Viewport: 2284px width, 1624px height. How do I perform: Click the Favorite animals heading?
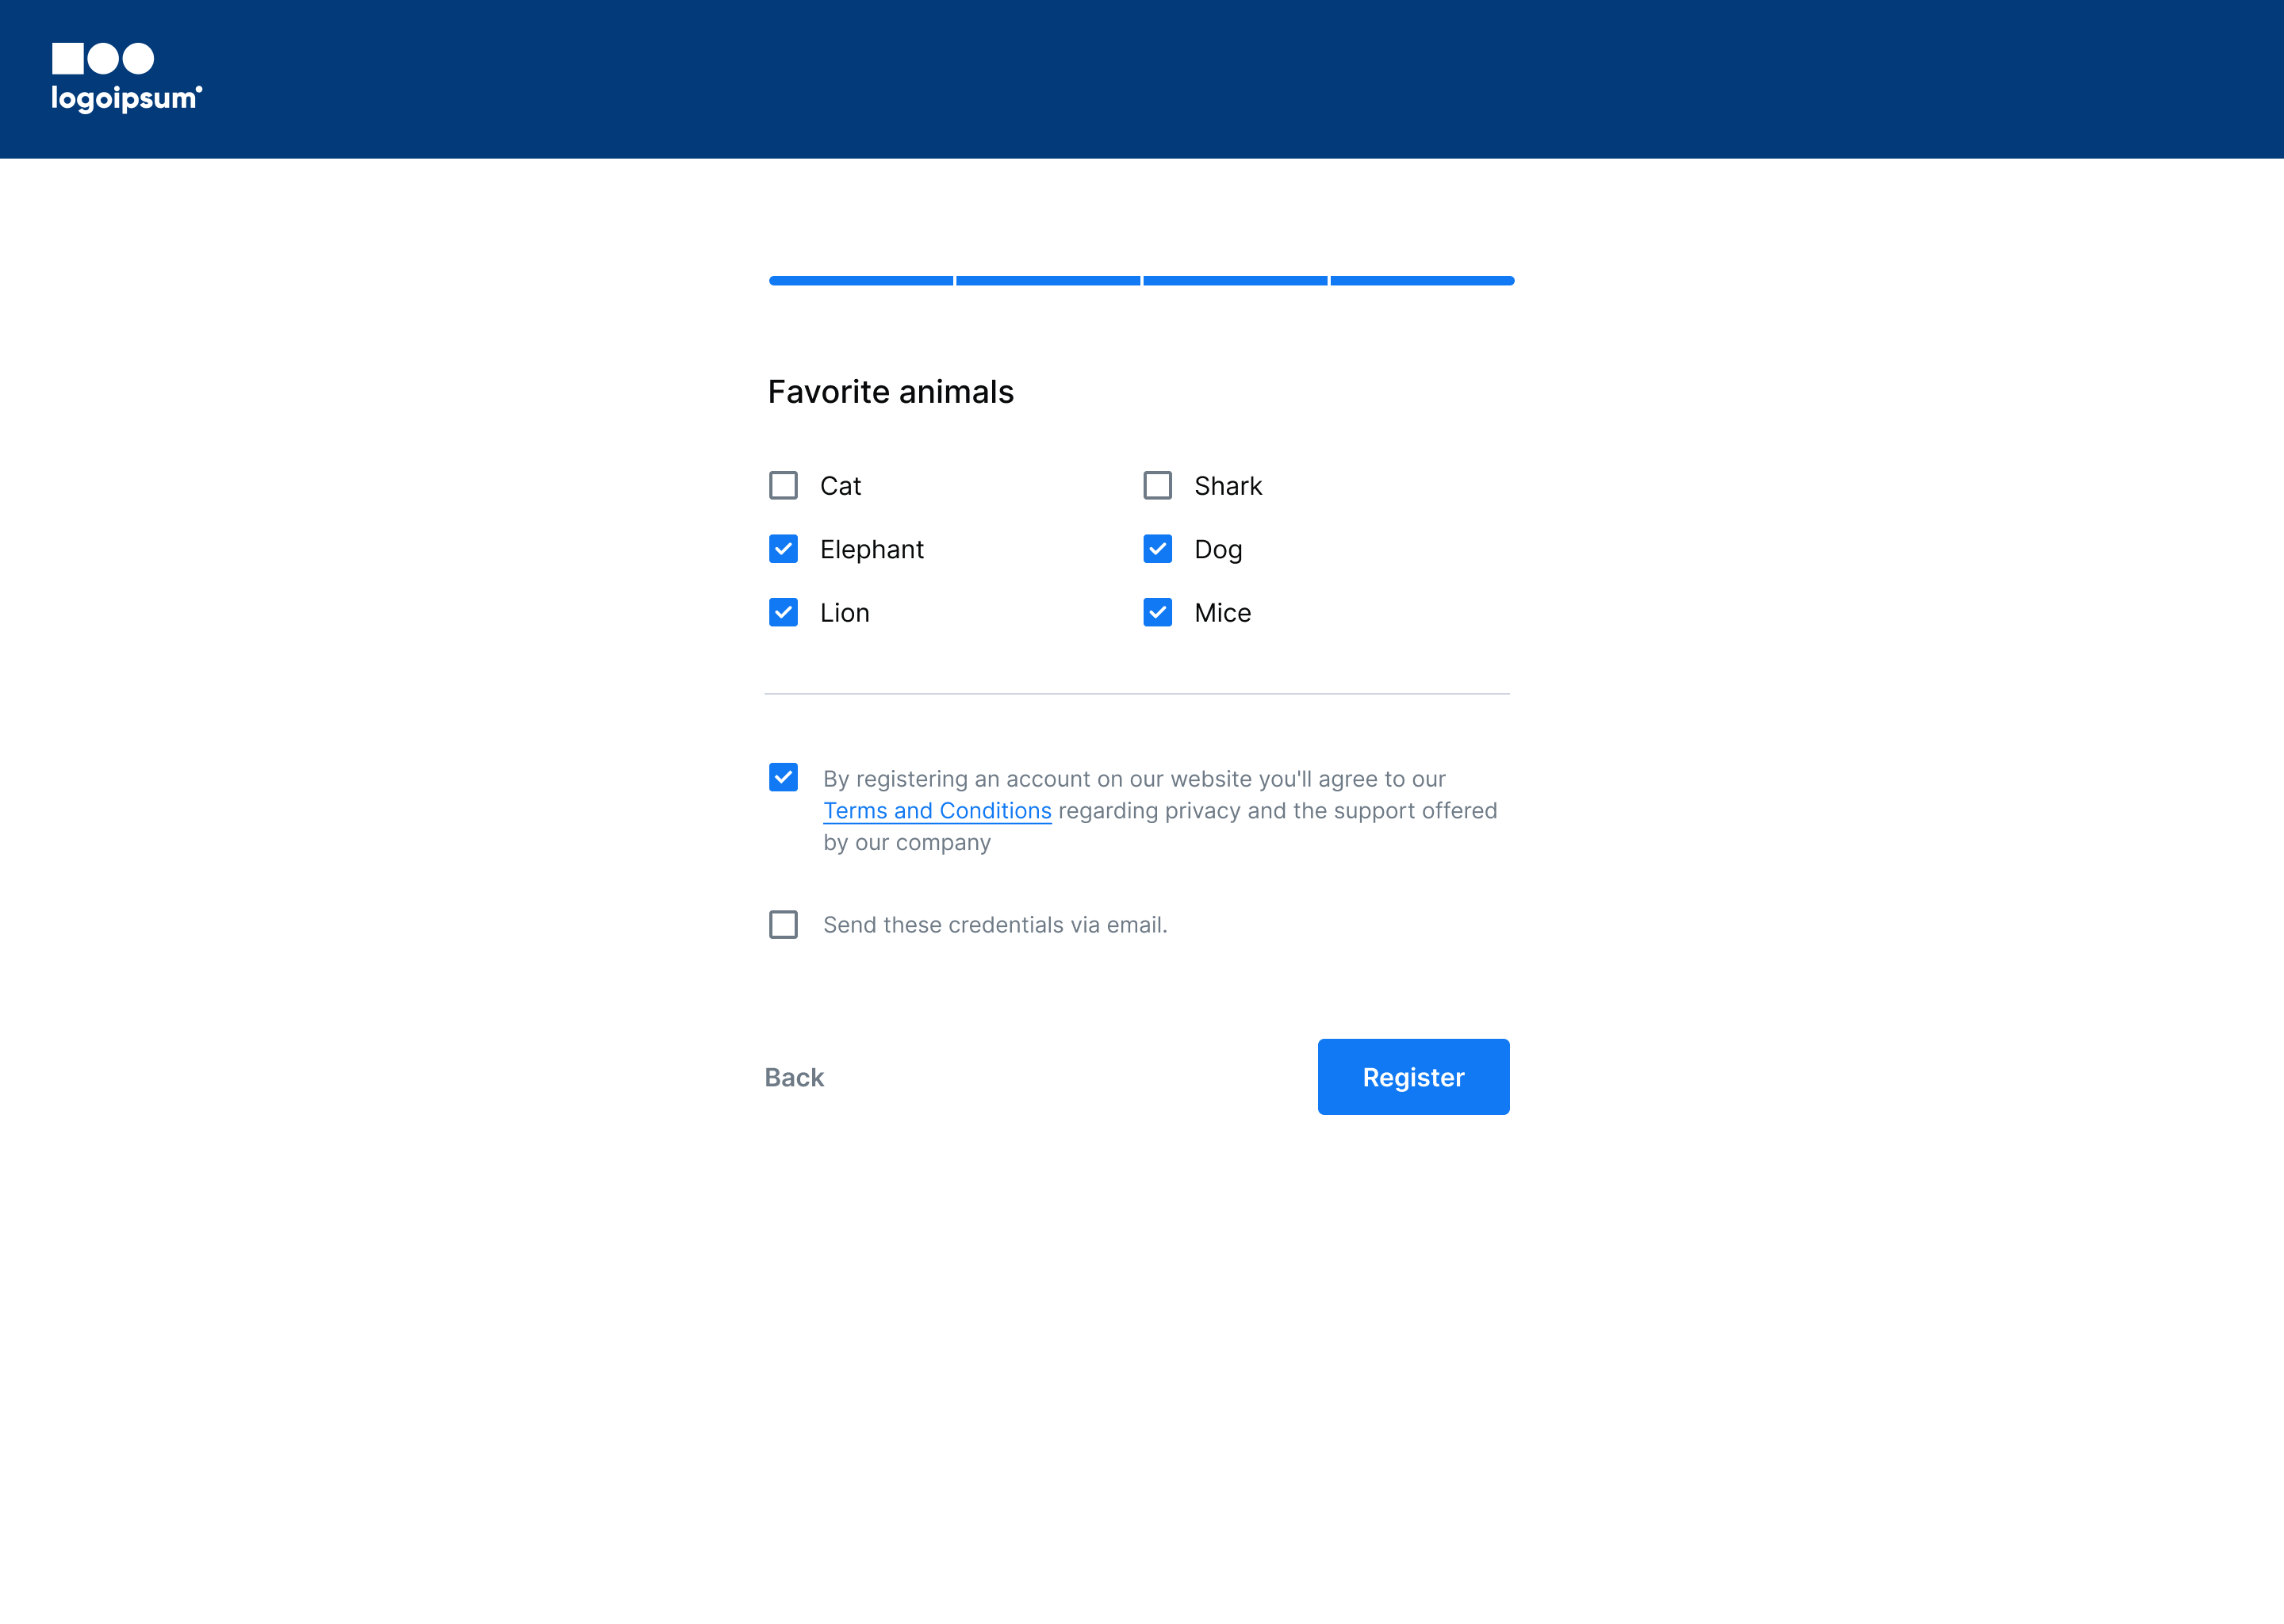[890, 392]
